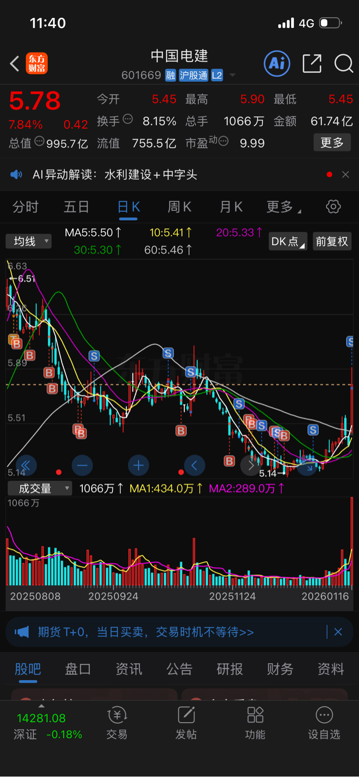359x777 pixels.
Task: Move chart right one candle
Action: (251, 465)
